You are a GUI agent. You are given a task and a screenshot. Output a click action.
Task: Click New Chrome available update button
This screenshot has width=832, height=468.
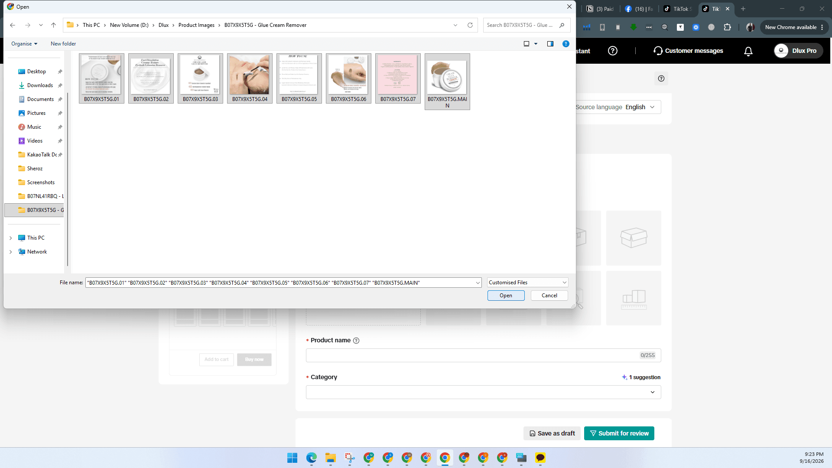794,27
